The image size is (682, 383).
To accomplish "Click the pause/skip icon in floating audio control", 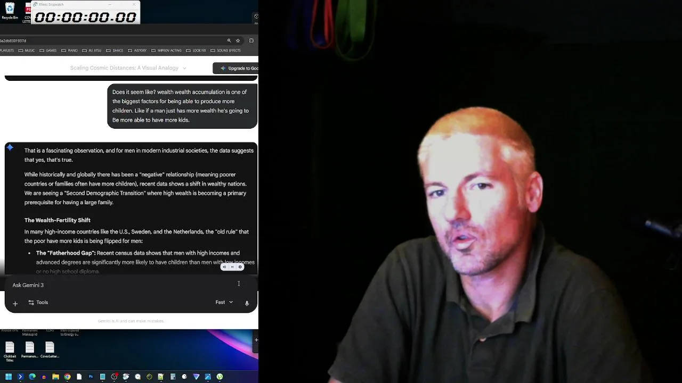I will [x=232, y=267].
